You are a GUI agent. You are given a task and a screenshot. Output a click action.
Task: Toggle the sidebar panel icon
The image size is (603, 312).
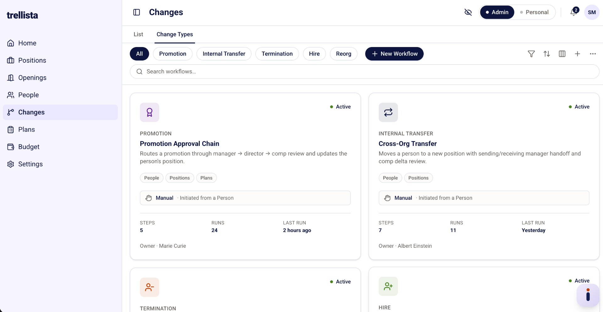pos(137,12)
